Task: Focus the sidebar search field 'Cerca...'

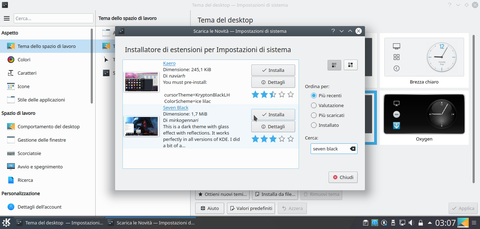Action: coord(54,18)
